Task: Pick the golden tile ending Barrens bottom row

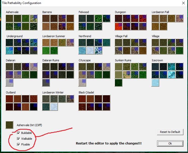Action: point(70,26)
